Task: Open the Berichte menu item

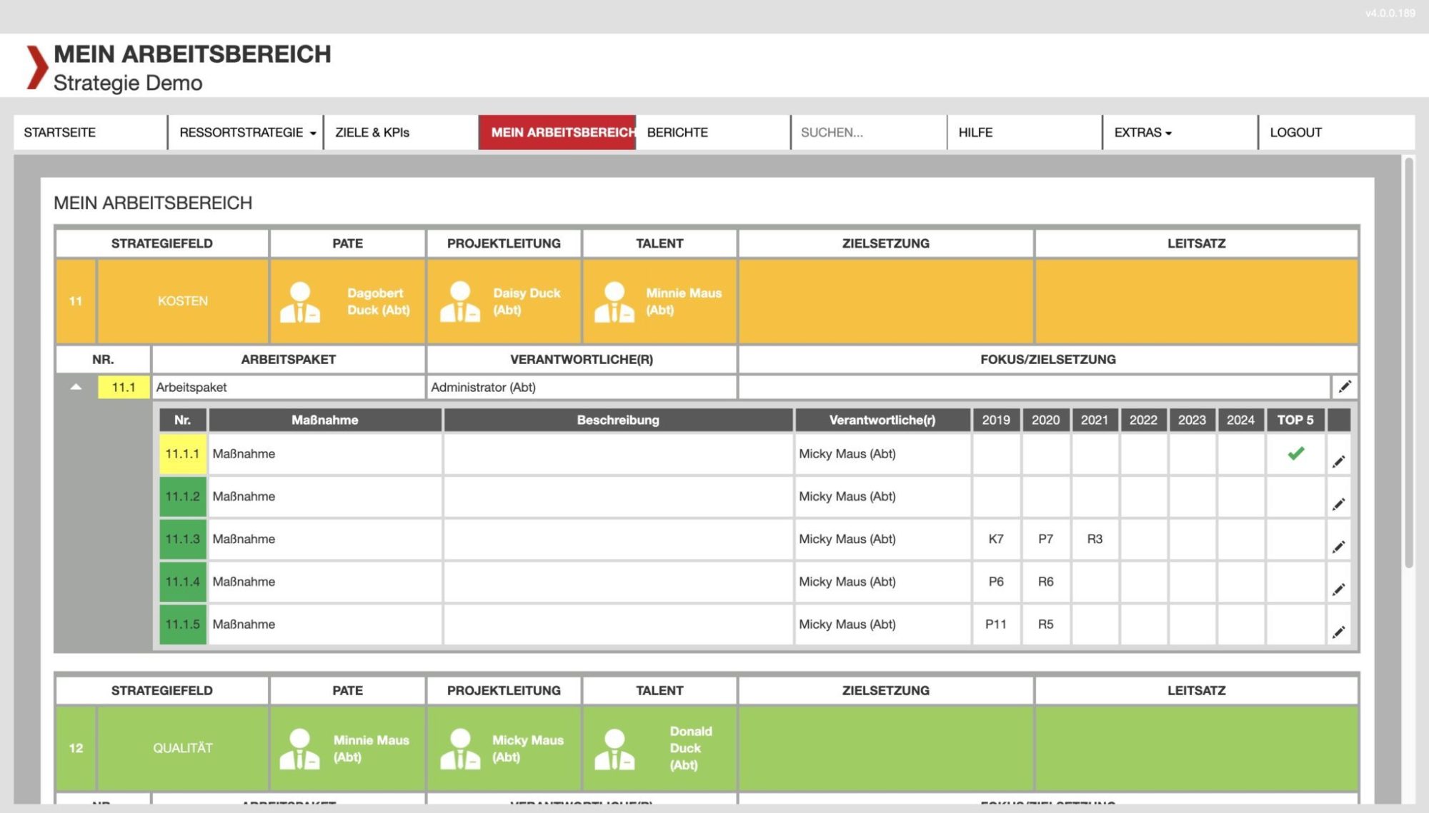Action: point(712,133)
